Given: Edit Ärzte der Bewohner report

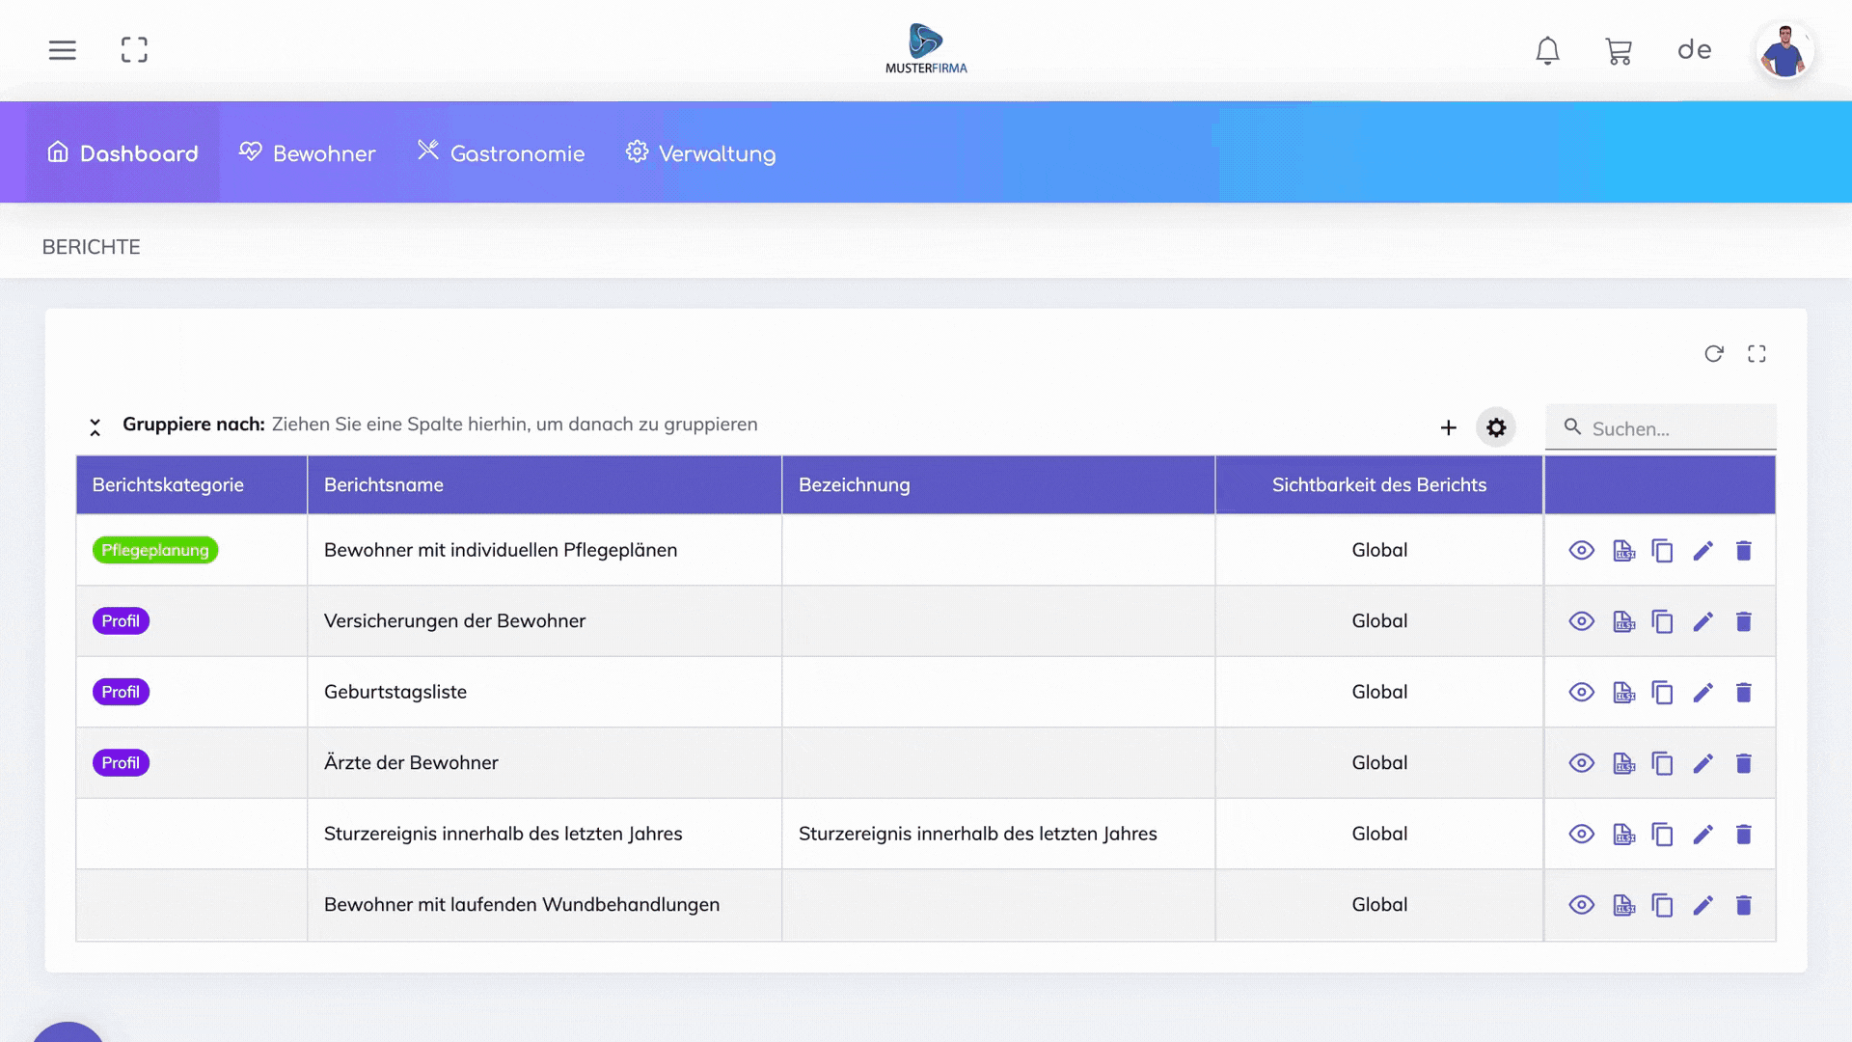Looking at the screenshot, I should pos(1702,763).
